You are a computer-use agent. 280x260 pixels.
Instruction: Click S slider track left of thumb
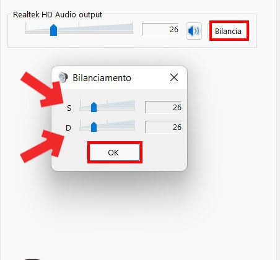click(x=85, y=108)
